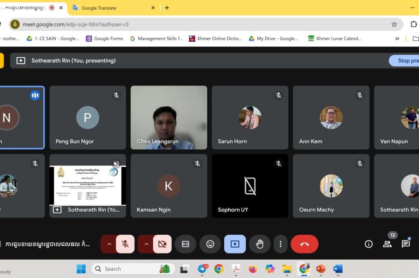Viewport: 419px width, 278px height.
Task: Open the Windows Start menu
Action: coord(81,269)
